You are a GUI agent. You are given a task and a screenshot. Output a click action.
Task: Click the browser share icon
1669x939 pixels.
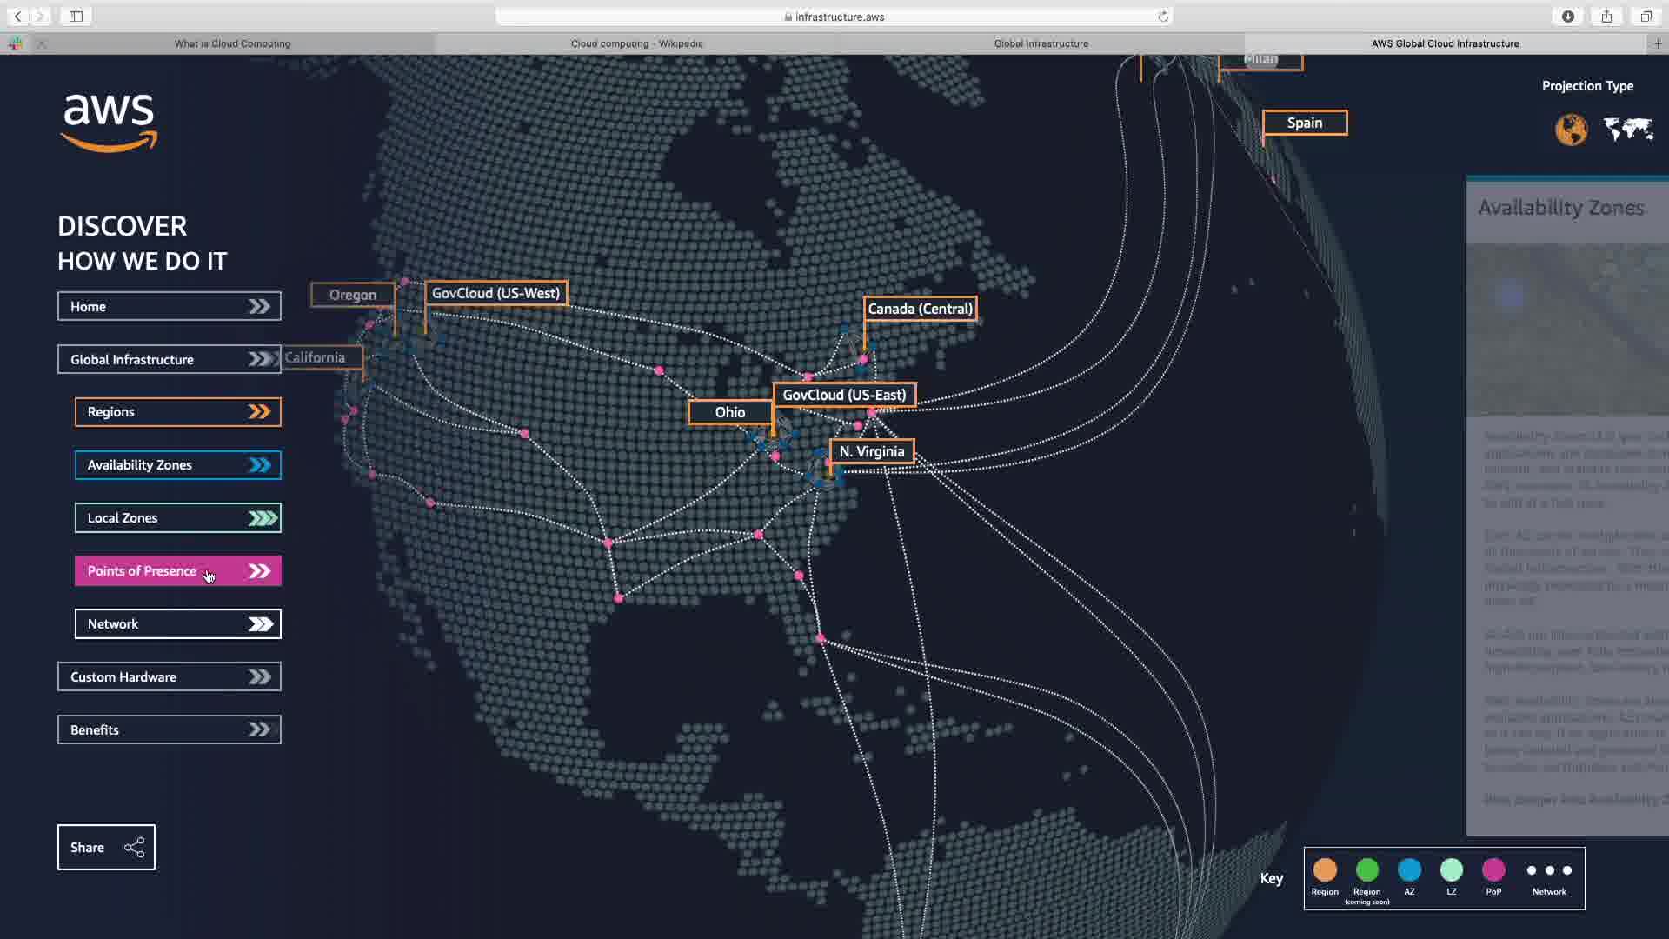(1606, 17)
